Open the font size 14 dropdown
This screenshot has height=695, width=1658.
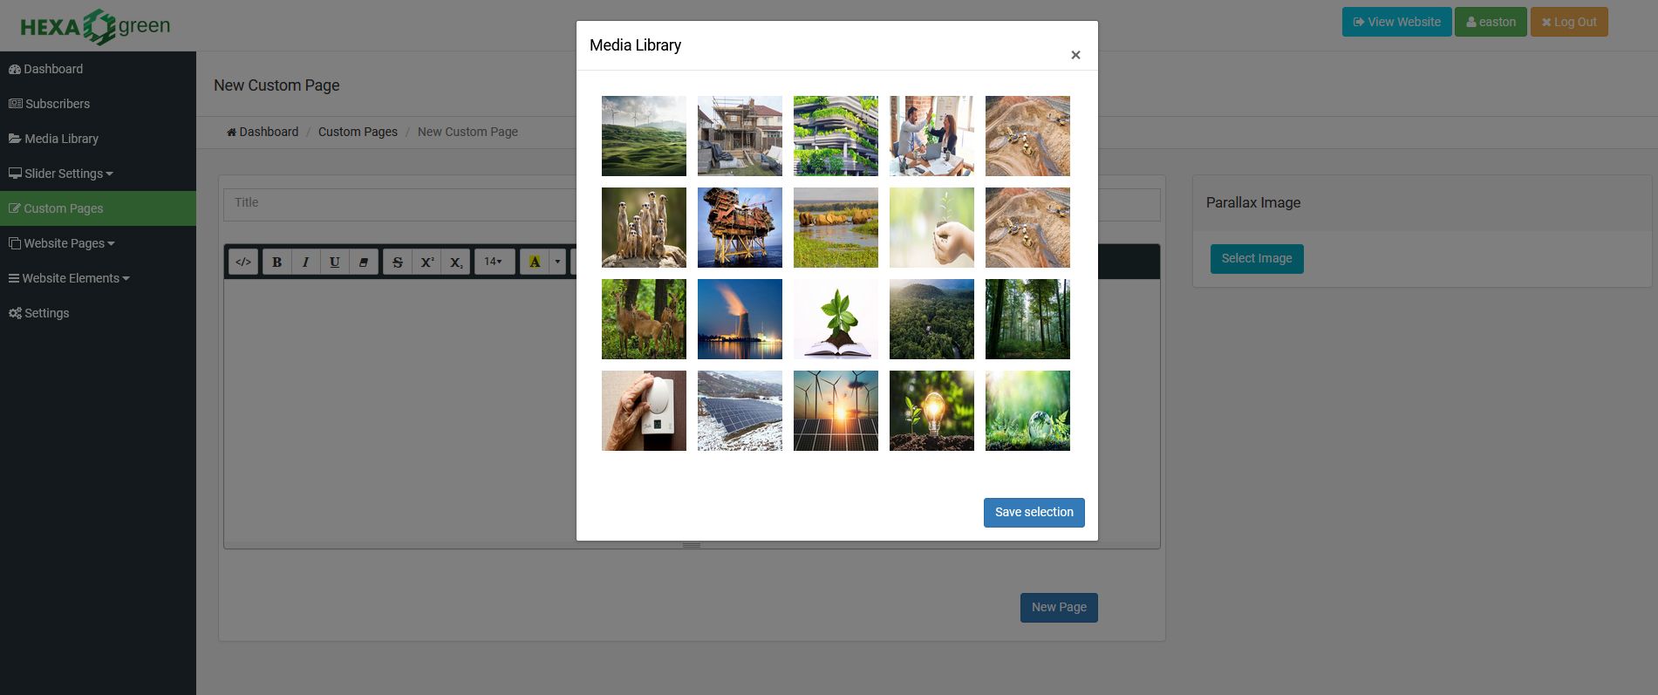point(494,262)
